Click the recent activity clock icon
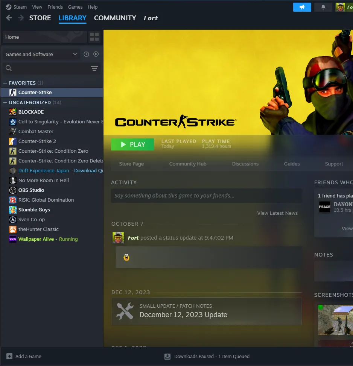Screen dimensions: 353x366 [x=87, y=54]
